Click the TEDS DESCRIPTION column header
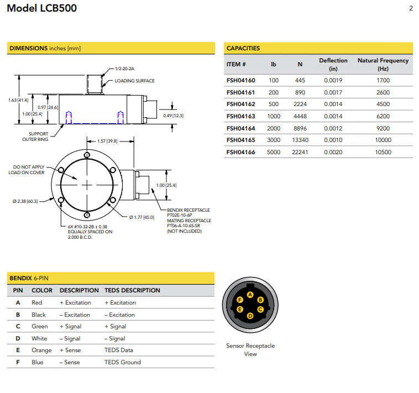 point(132,290)
